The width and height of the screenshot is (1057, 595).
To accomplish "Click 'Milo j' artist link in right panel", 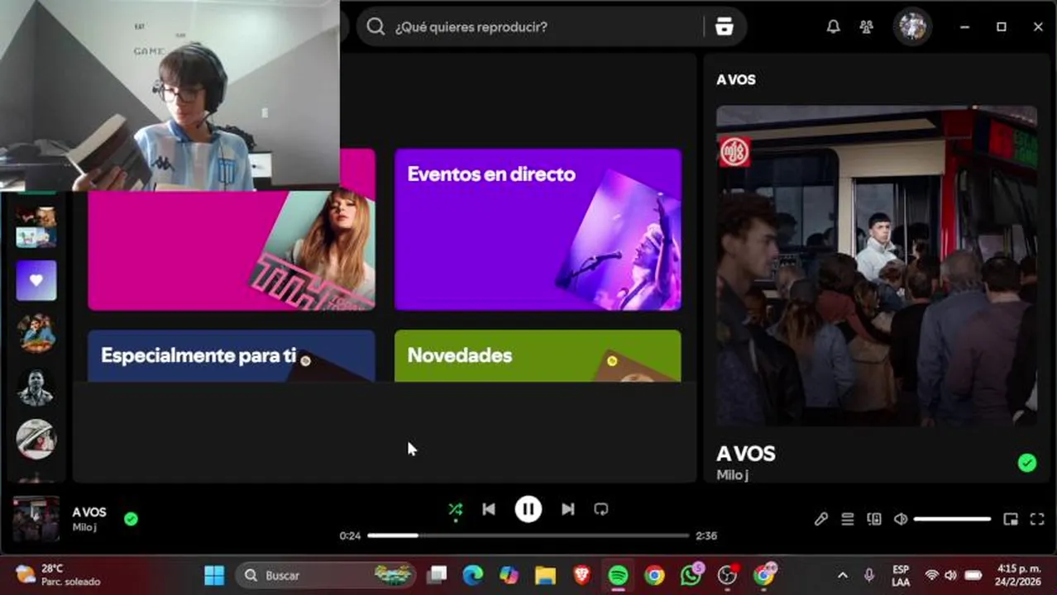I will tap(732, 475).
